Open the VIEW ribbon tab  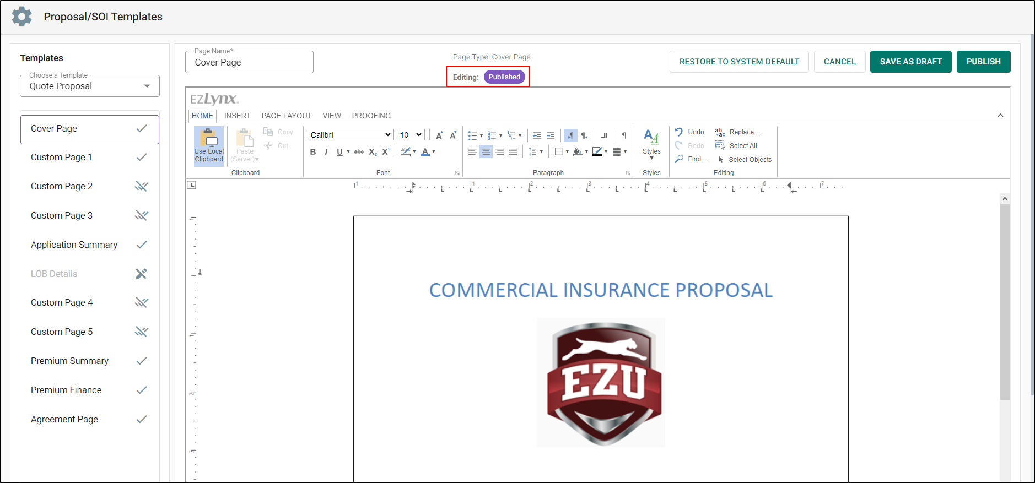click(332, 116)
